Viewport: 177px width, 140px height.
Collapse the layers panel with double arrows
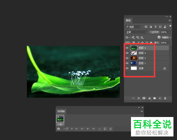[167, 17]
